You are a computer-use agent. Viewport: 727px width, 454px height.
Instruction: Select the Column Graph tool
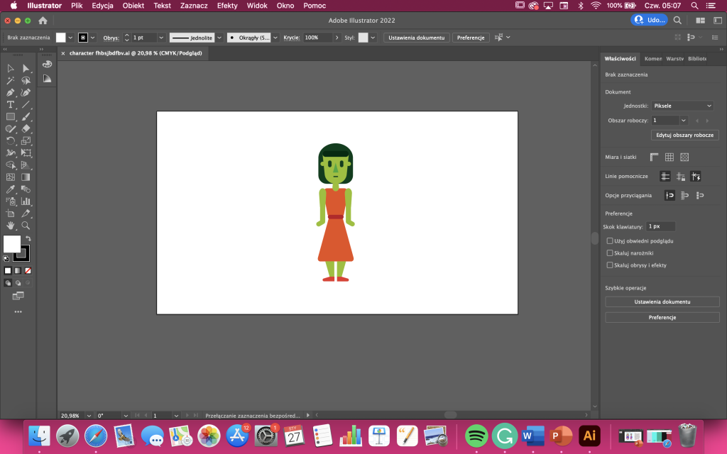(x=26, y=201)
